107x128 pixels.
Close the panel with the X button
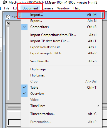(x=8, y=23)
